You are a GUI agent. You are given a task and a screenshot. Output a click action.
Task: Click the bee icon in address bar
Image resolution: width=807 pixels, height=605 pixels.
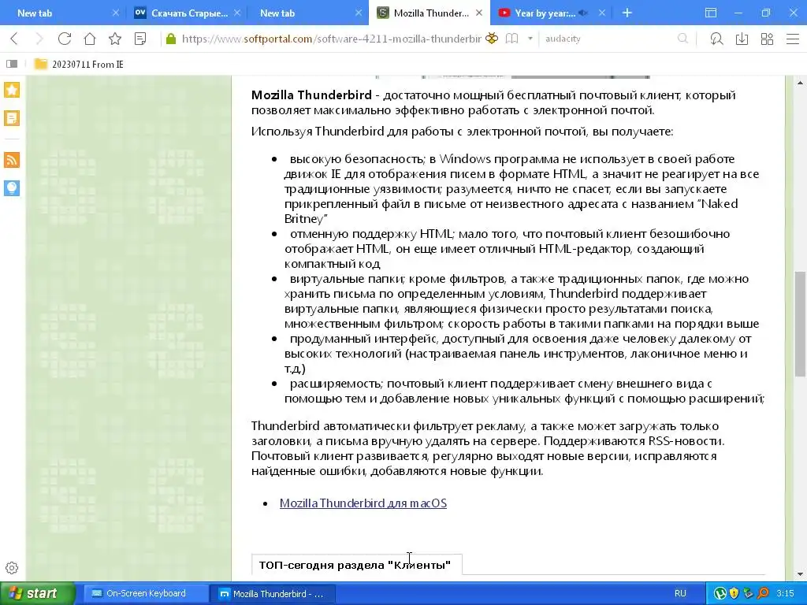click(492, 39)
